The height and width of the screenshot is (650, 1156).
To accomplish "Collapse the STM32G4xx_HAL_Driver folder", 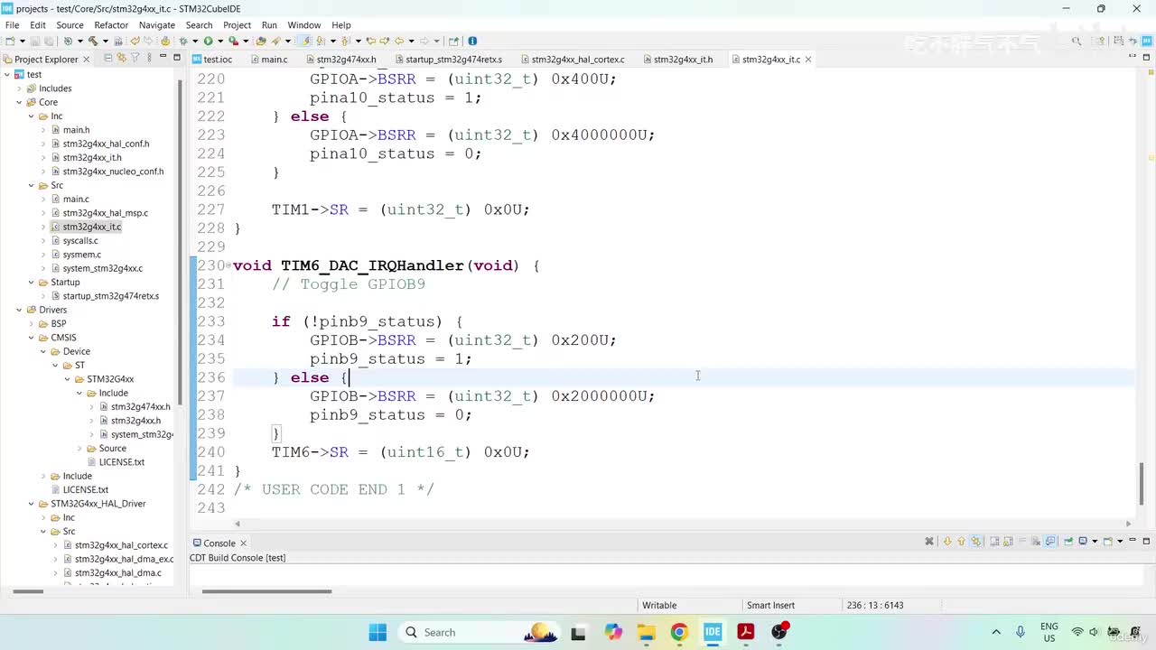I will (x=31, y=504).
